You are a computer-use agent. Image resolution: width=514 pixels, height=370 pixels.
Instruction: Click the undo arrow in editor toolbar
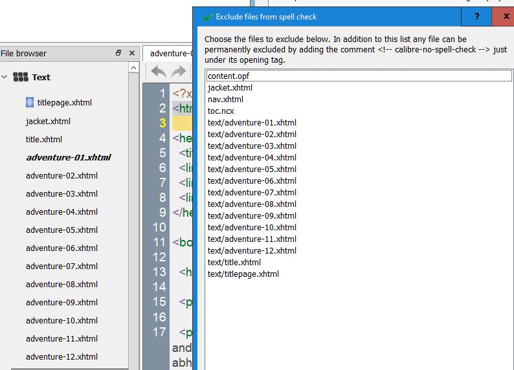coord(159,71)
